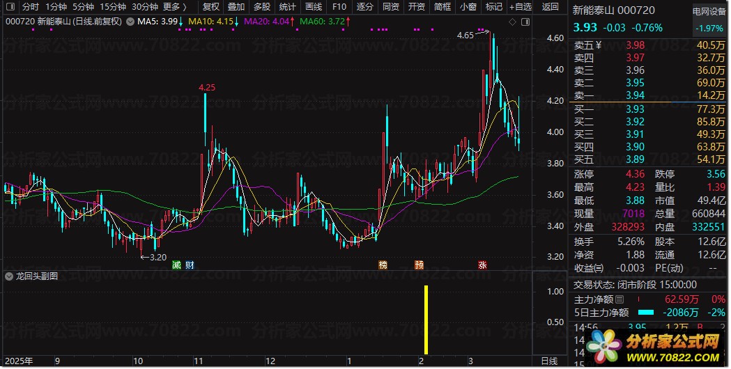The image size is (731, 369).
Task: Switch to the 5分钟 chart period
Action: 83,7
